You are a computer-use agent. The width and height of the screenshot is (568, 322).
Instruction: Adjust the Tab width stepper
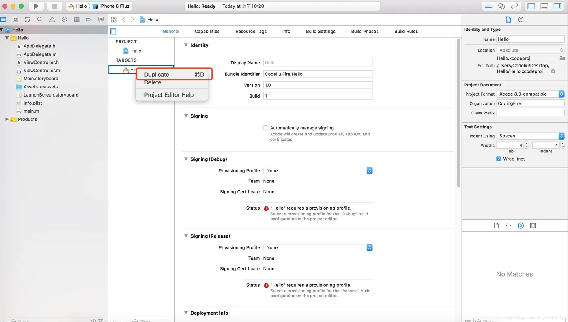[527, 145]
